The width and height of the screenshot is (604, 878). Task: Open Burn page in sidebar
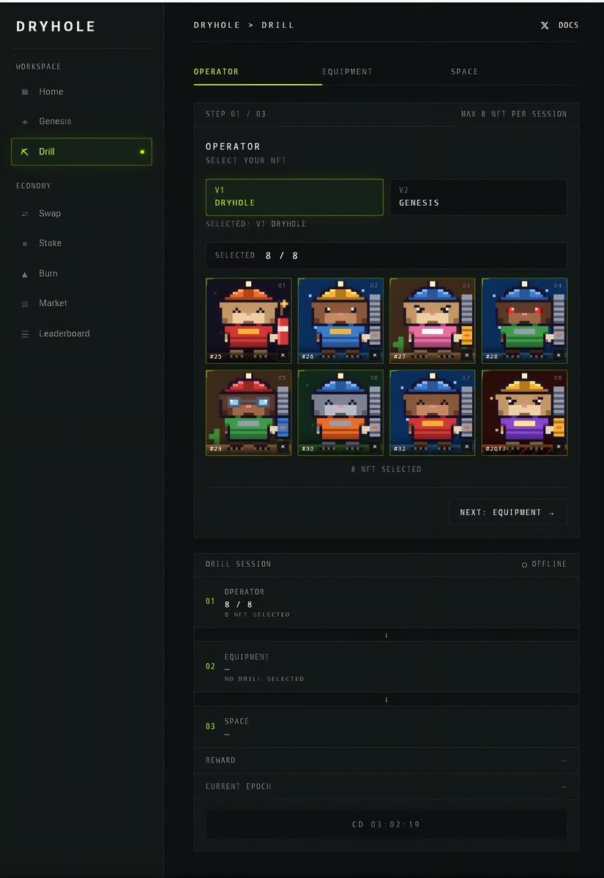click(x=82, y=274)
